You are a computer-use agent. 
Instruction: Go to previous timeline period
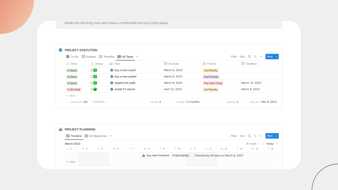[x=263, y=144]
